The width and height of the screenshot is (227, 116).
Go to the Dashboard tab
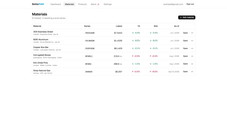pyautogui.click(x=55, y=4)
